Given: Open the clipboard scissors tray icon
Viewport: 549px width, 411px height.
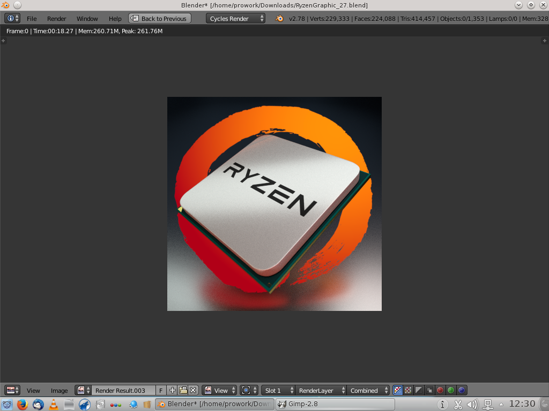Looking at the screenshot, I should pos(458,405).
